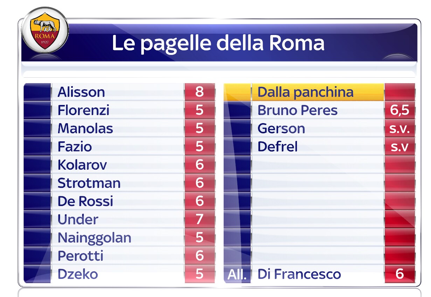Click the Manolas name entry
The height and width of the screenshot is (297, 431).
85,128
